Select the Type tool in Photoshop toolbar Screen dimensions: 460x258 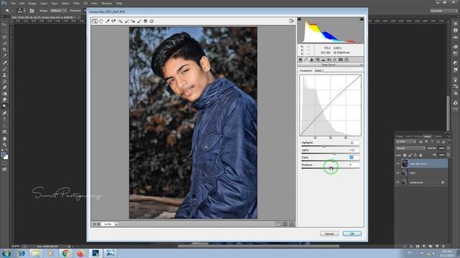tap(4, 120)
